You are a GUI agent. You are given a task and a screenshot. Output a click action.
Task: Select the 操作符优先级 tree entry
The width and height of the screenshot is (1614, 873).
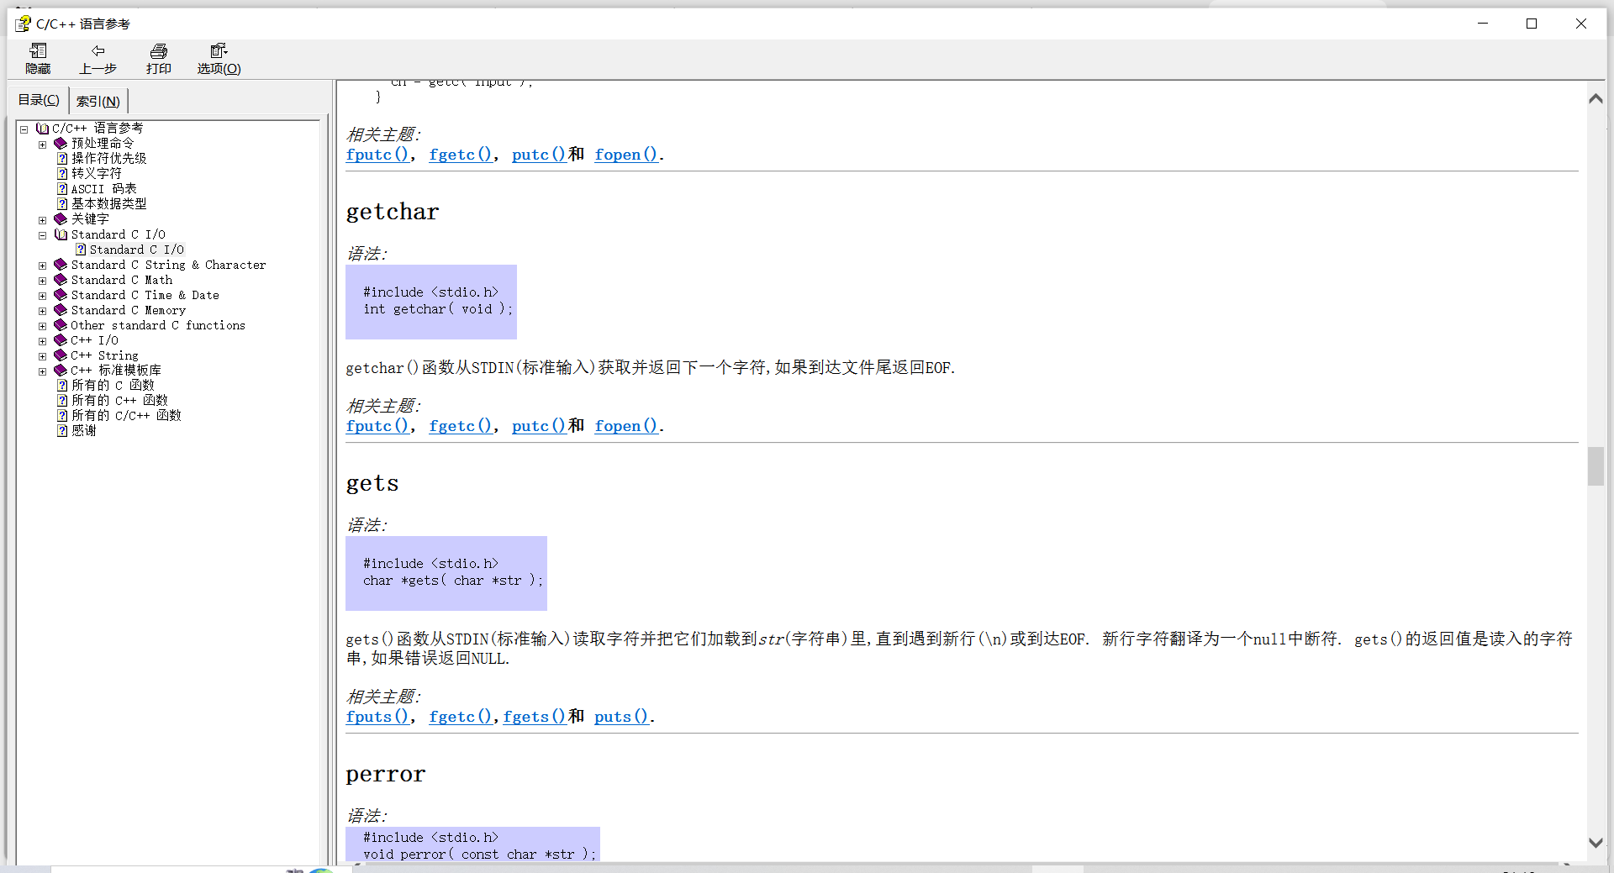(x=108, y=159)
